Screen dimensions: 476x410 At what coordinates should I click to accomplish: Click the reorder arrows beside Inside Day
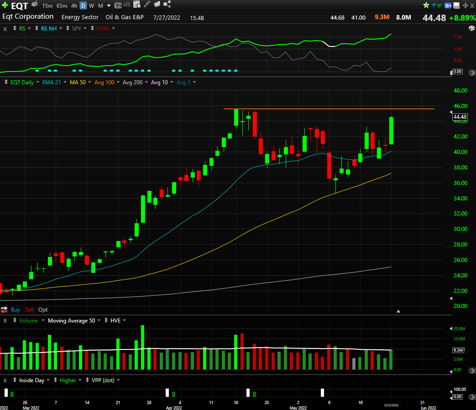15,380
